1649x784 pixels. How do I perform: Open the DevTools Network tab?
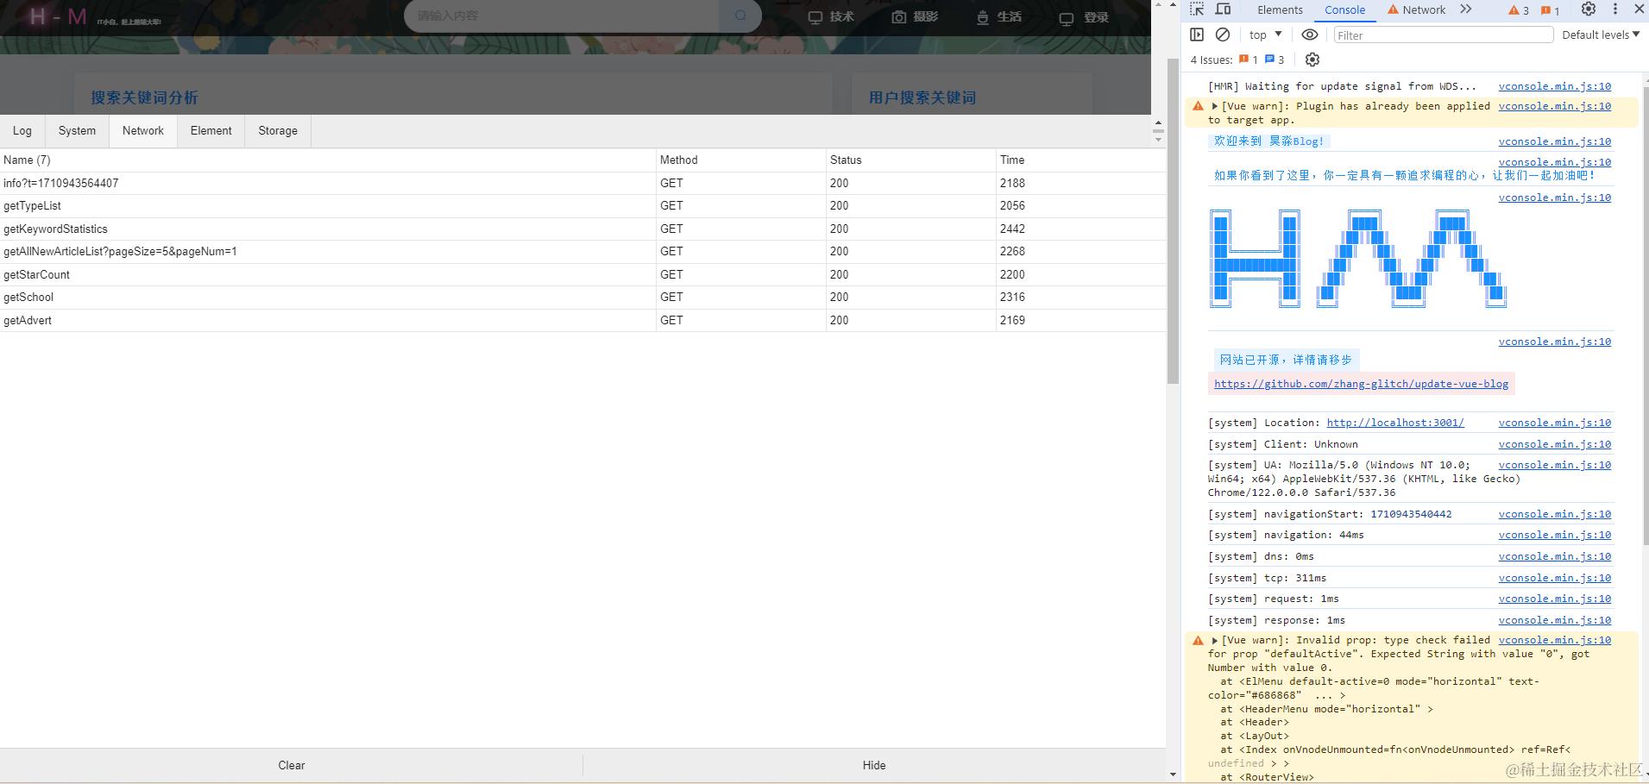click(1416, 10)
